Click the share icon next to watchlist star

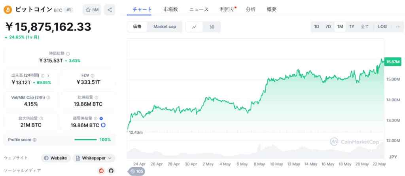(110, 10)
